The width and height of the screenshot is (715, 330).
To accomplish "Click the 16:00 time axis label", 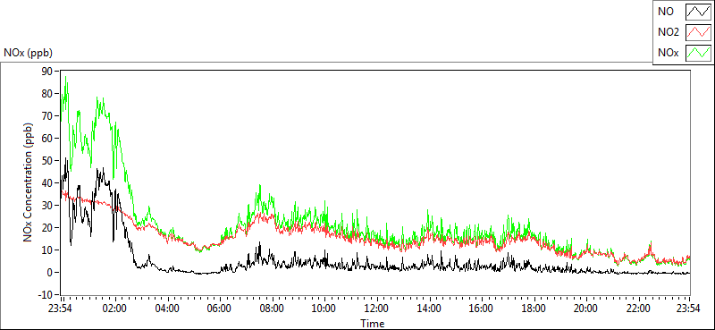I will pyautogui.click(x=482, y=309).
